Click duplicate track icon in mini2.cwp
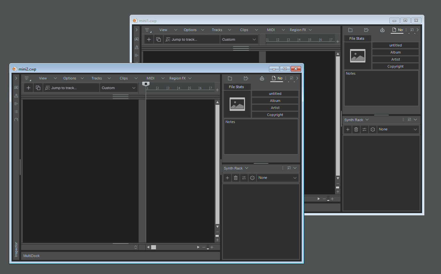Screen dimensions: 441x274 (38, 88)
